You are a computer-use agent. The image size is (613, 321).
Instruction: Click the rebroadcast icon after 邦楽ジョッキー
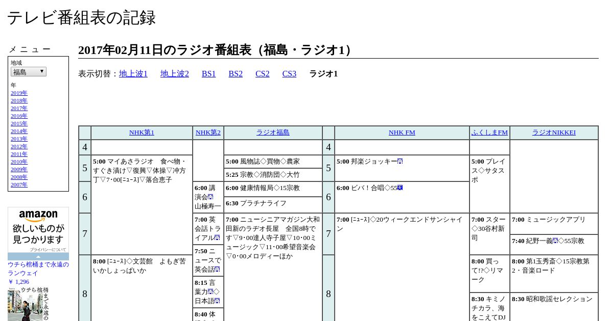point(400,162)
